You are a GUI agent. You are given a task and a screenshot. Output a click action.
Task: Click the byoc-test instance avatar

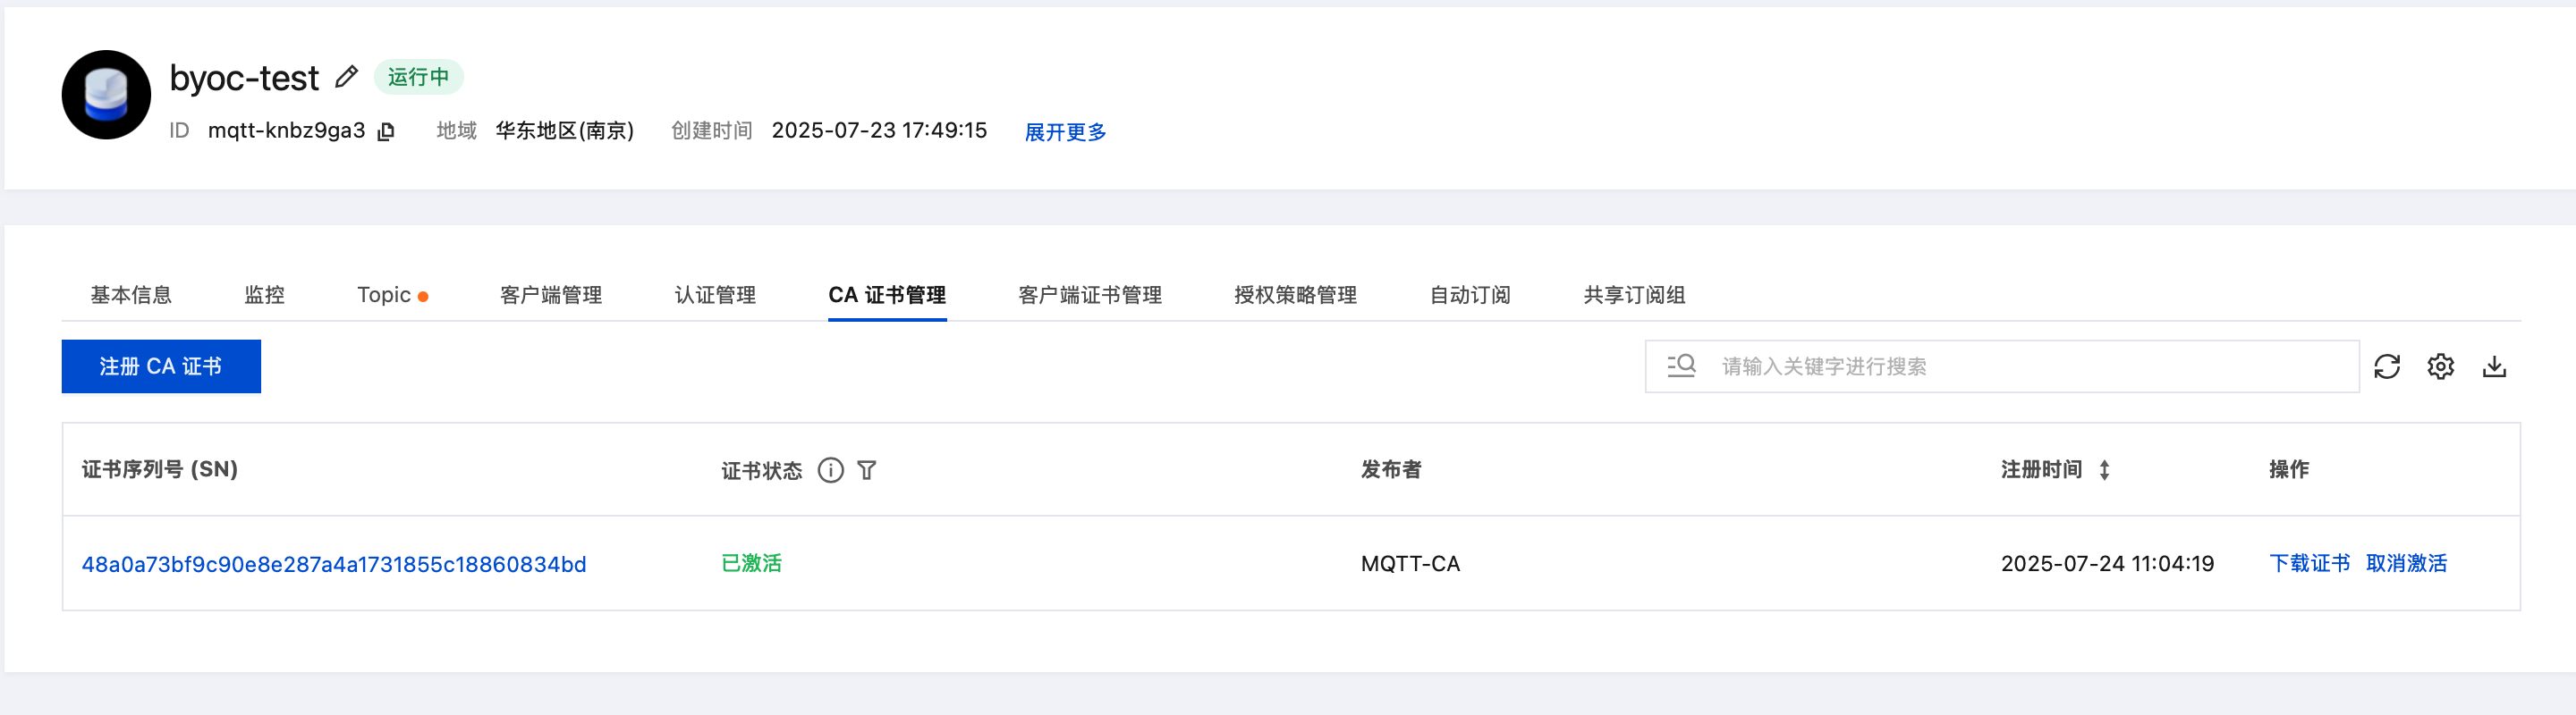coord(106,95)
